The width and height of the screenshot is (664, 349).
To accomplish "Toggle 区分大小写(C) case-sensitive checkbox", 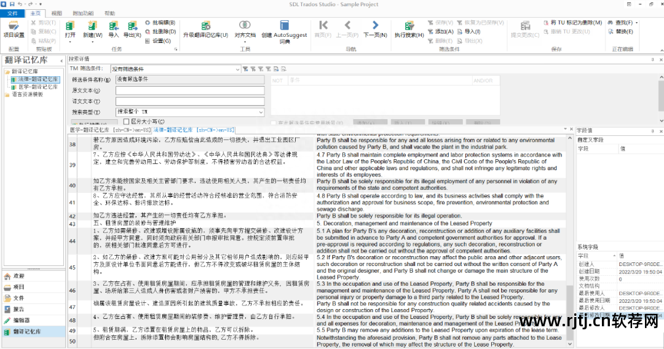I will [x=127, y=122].
